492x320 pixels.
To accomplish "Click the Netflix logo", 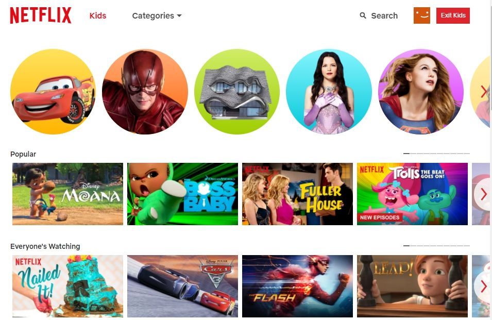I will (x=41, y=15).
